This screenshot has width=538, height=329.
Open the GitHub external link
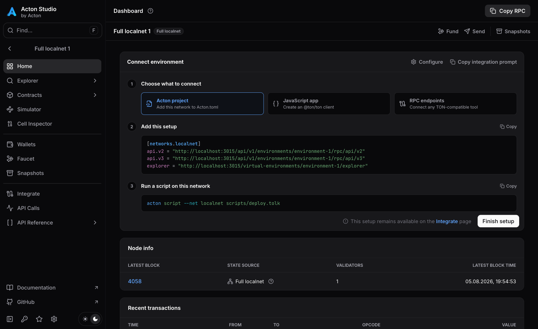point(52,302)
